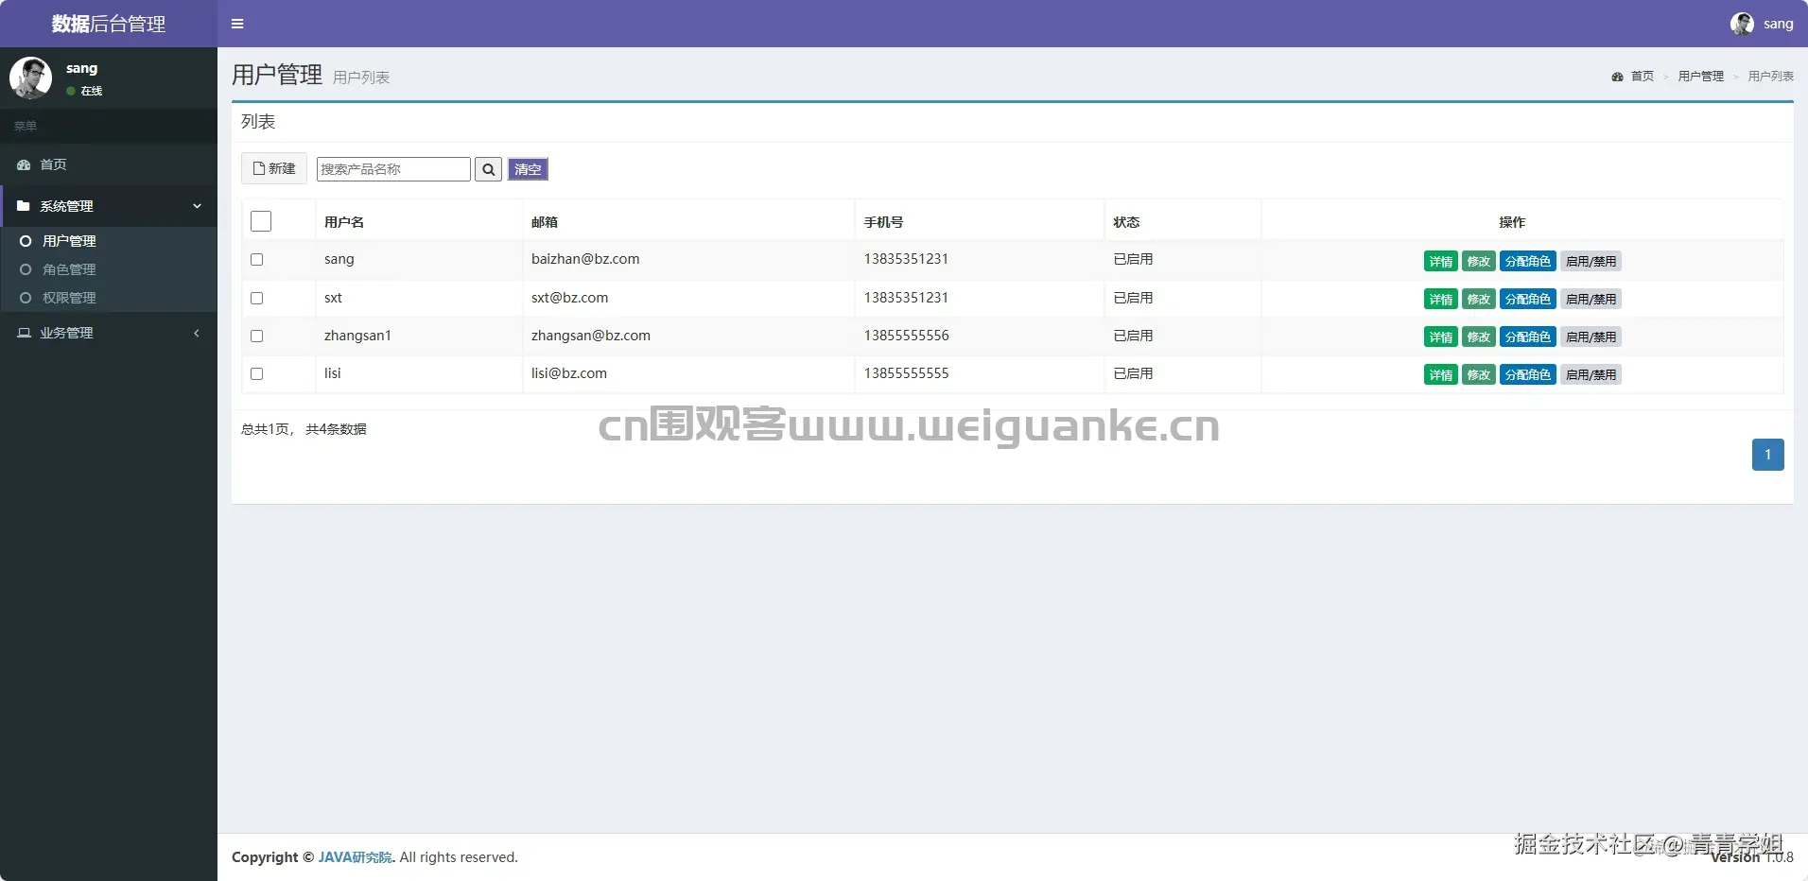
Task: Open the 业务管理 menu group
Action: [x=109, y=333]
